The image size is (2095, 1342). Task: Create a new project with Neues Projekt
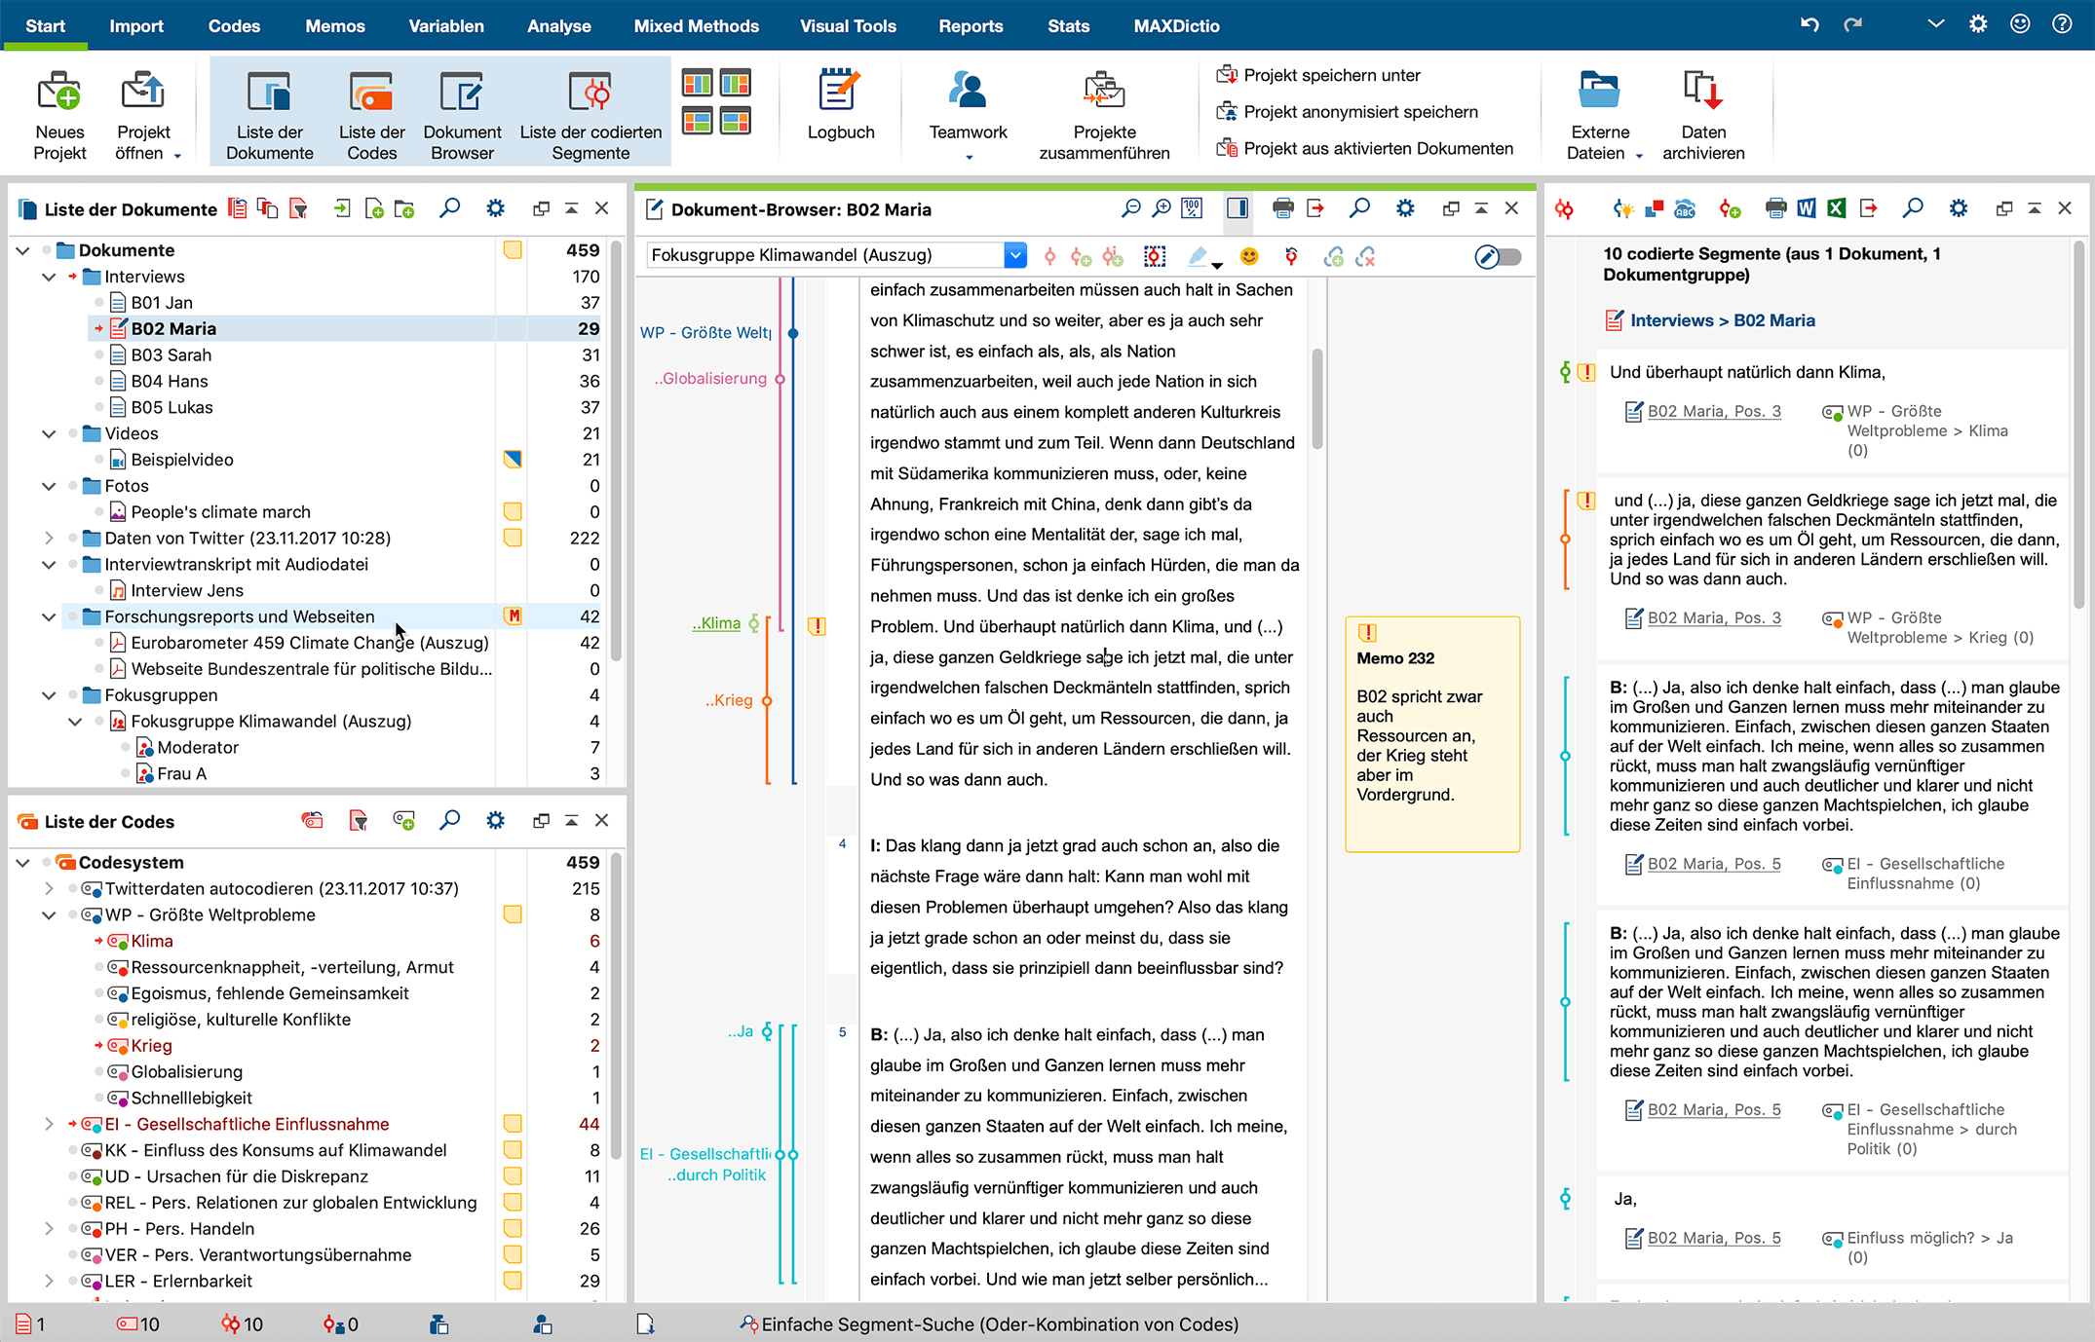(x=59, y=114)
